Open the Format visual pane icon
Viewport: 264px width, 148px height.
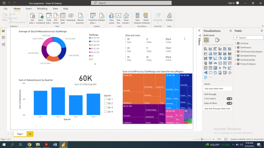coord(217,40)
